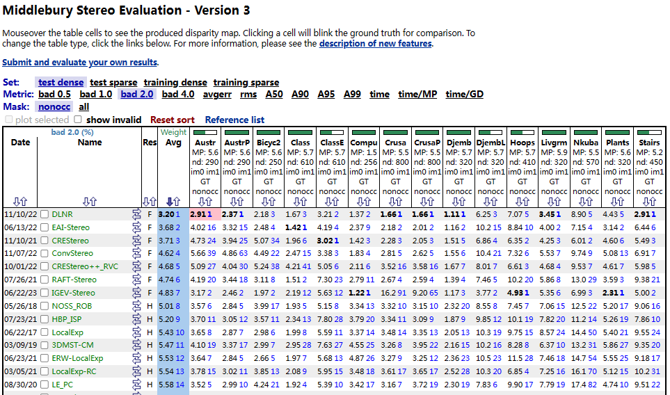
Task: Open the description of new features link
Action: tap(375, 43)
